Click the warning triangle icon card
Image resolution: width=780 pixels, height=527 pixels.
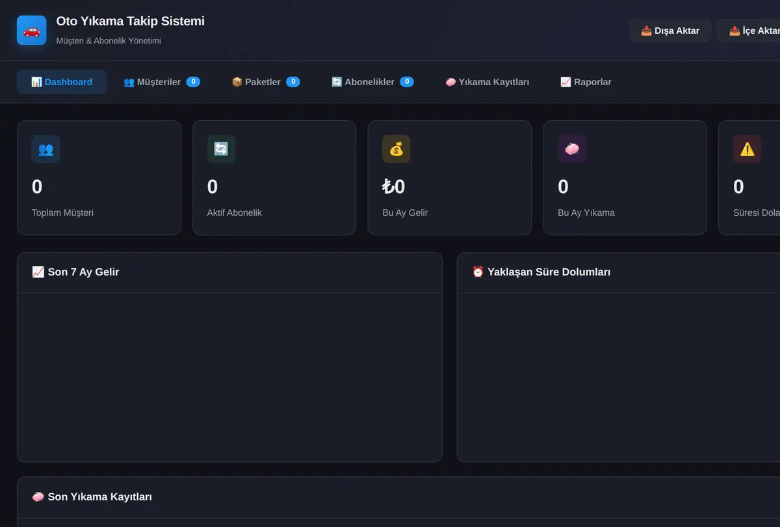point(747,149)
